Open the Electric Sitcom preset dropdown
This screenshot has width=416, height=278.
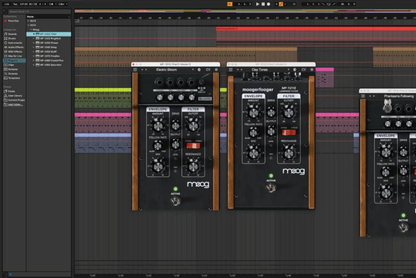click(193, 70)
